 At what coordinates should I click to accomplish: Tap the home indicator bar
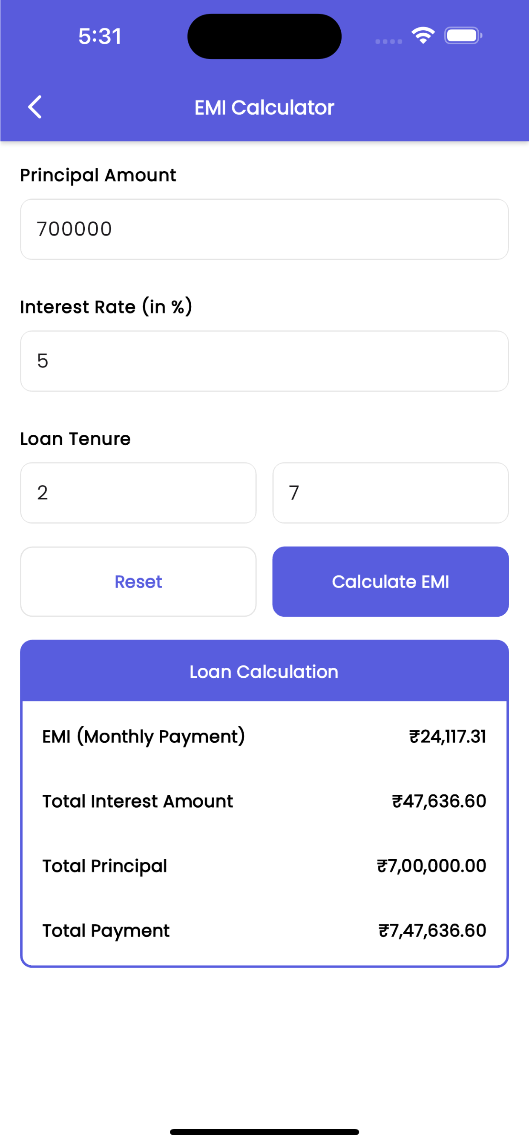coord(264,1132)
